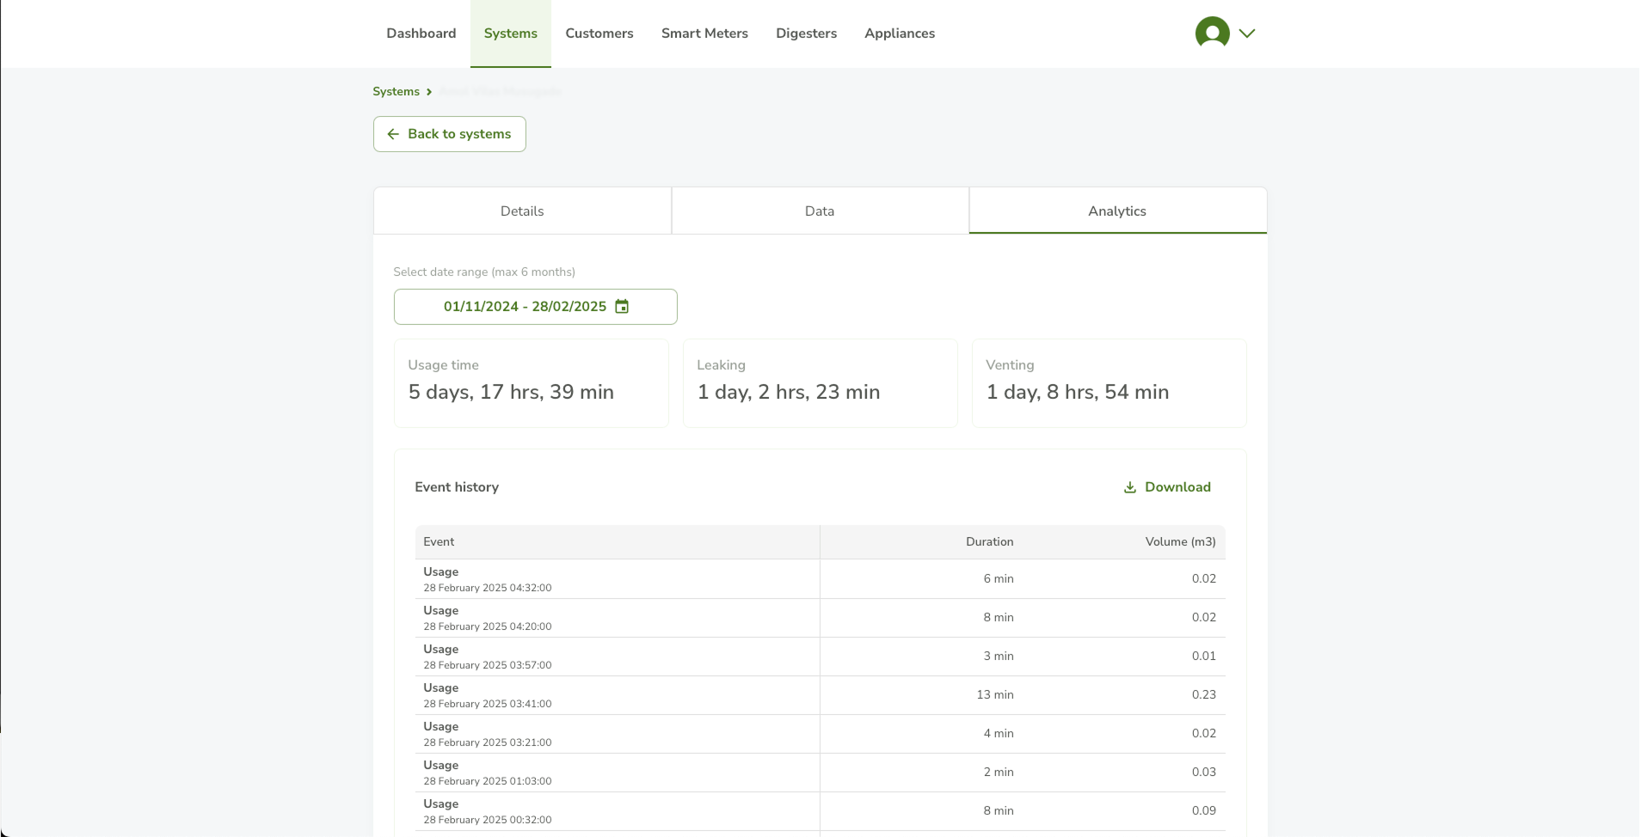Click the Download event history link
Screen dimensions: 1641x837
(x=1177, y=487)
